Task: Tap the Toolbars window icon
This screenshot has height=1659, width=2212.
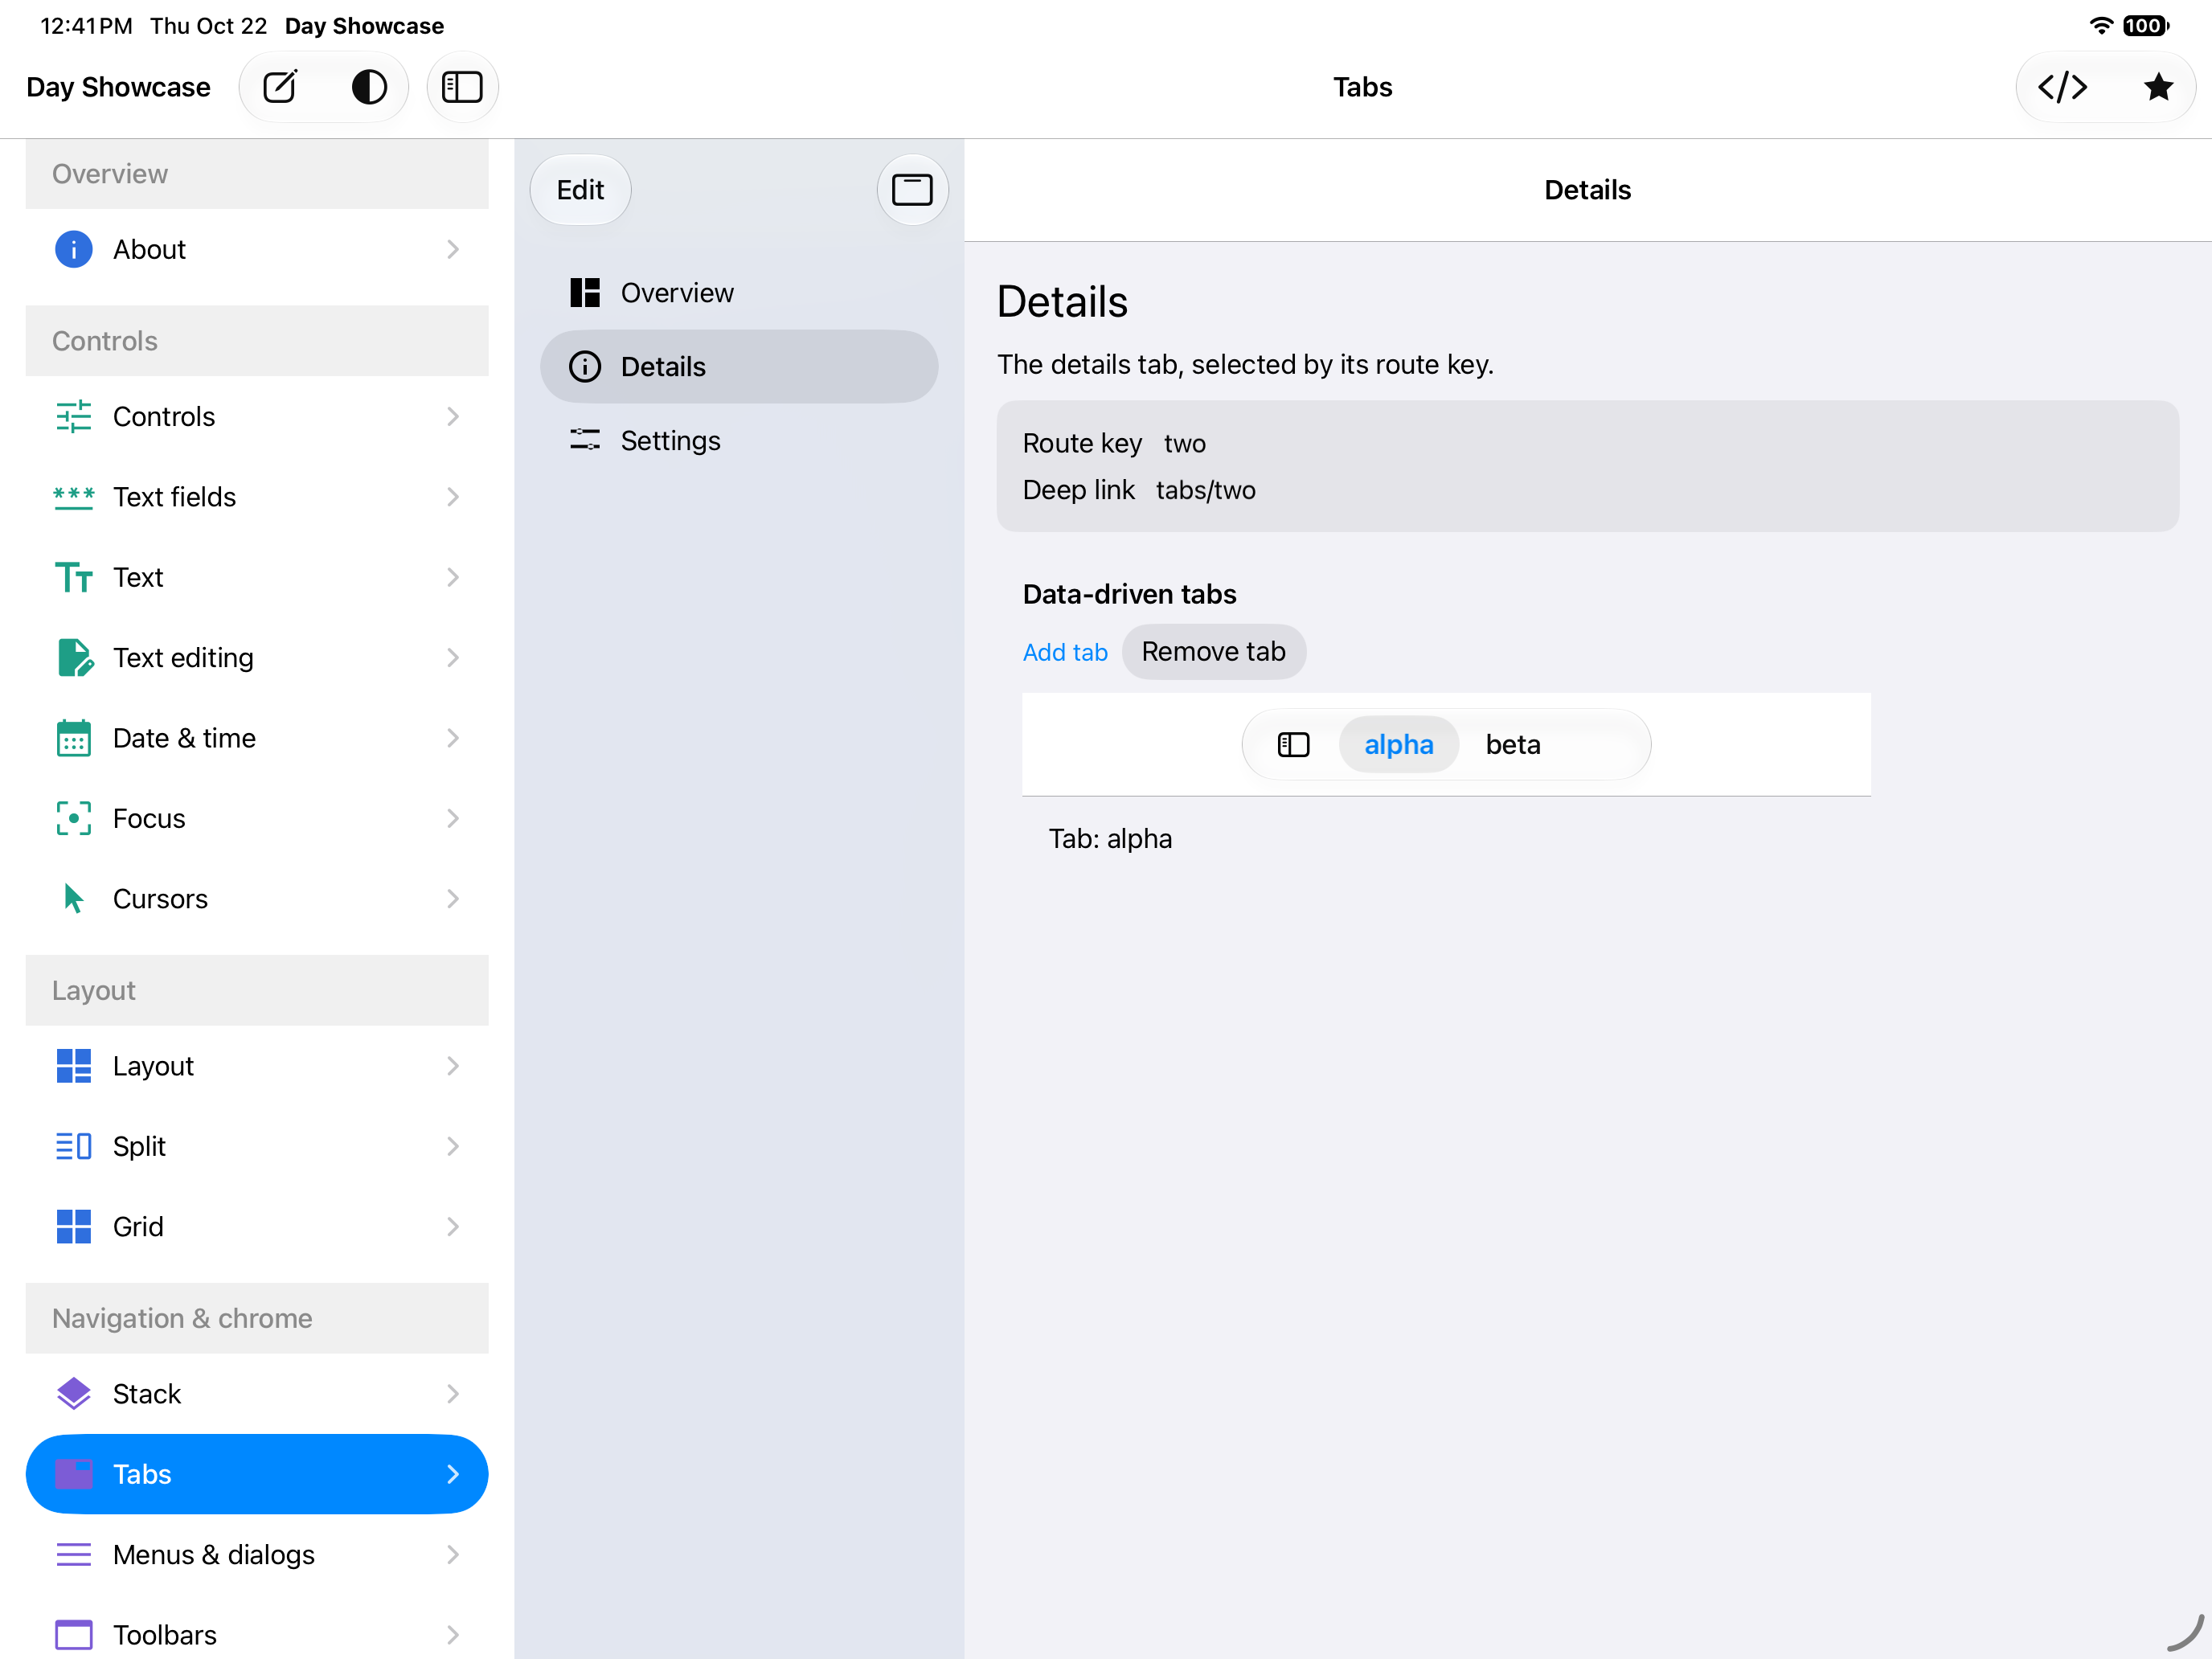Action: tap(73, 1635)
